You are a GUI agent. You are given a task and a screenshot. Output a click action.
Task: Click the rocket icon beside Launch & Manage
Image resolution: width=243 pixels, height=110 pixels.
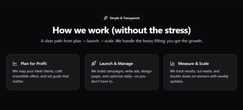[94, 63]
